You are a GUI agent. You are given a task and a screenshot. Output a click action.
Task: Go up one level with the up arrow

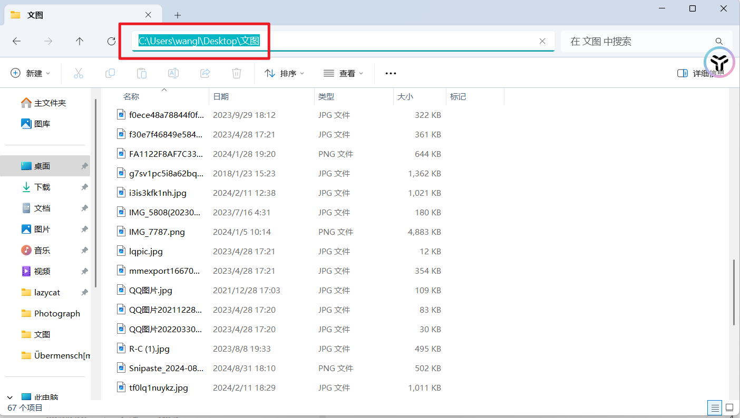coord(80,41)
